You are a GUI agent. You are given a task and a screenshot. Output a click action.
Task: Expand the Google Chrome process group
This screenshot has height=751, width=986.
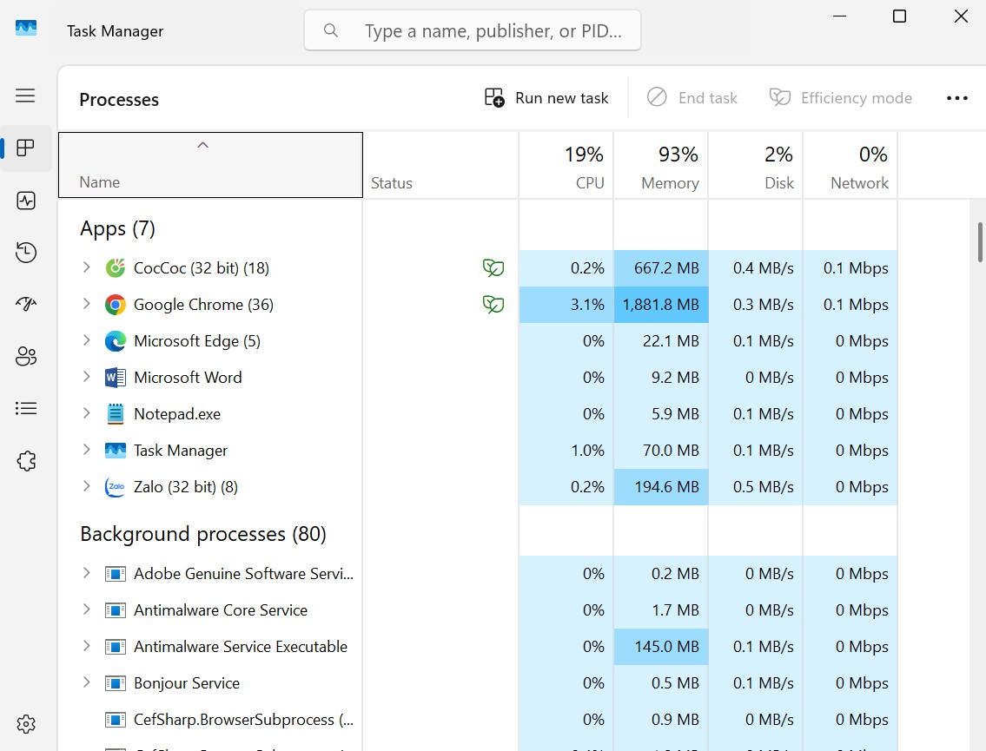tap(86, 304)
